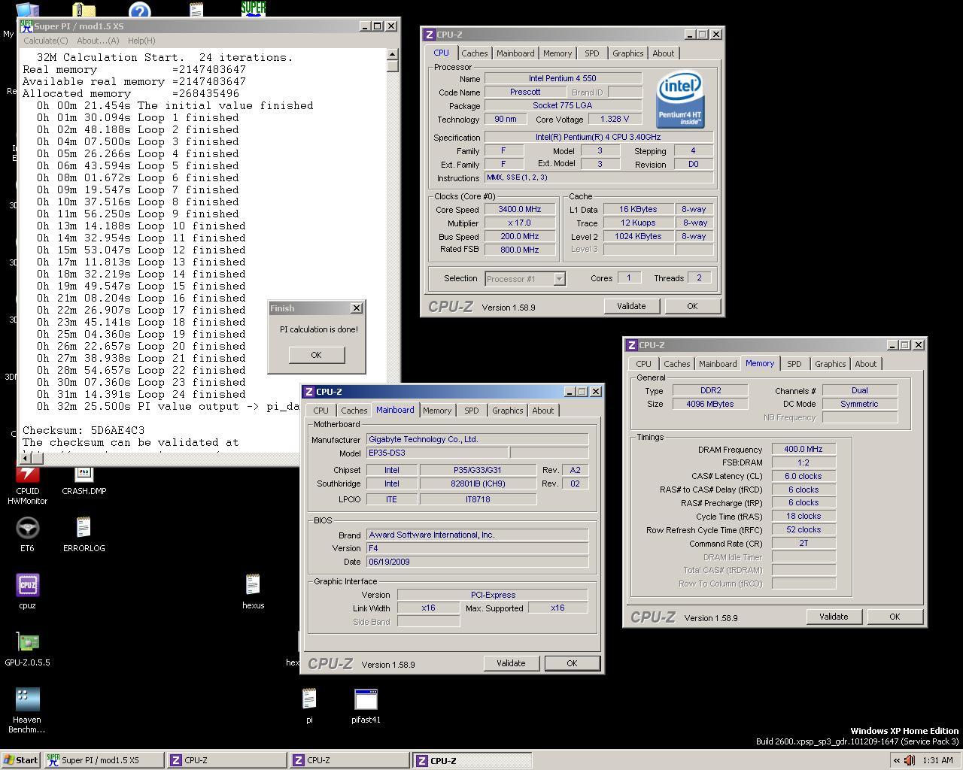Expand hidden system tray icons arrow
The image size is (963, 770).
[x=896, y=760]
